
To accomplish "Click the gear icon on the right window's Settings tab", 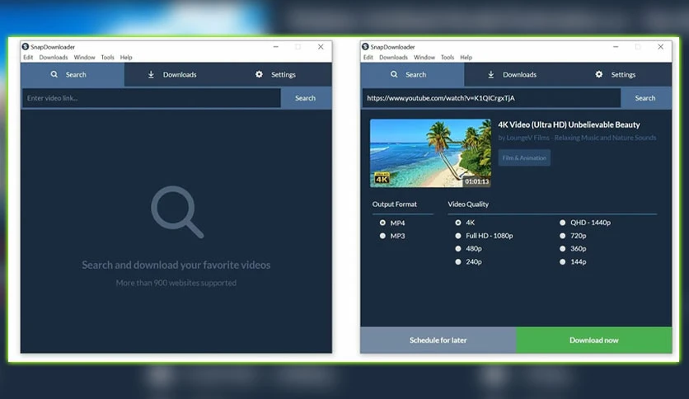I will (x=599, y=74).
